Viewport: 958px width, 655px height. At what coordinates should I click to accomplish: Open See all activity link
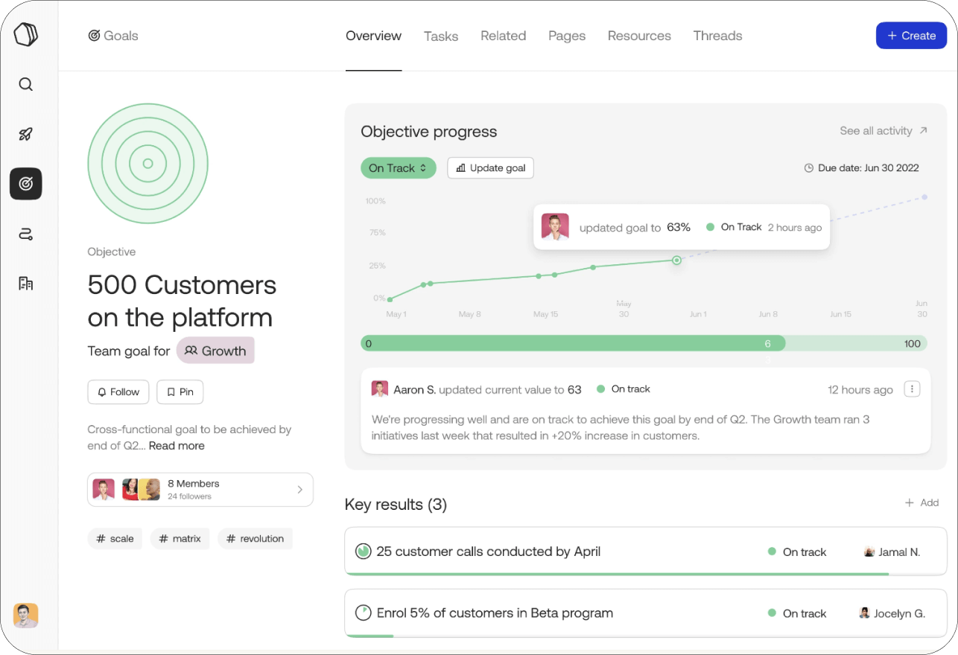pyautogui.click(x=884, y=131)
